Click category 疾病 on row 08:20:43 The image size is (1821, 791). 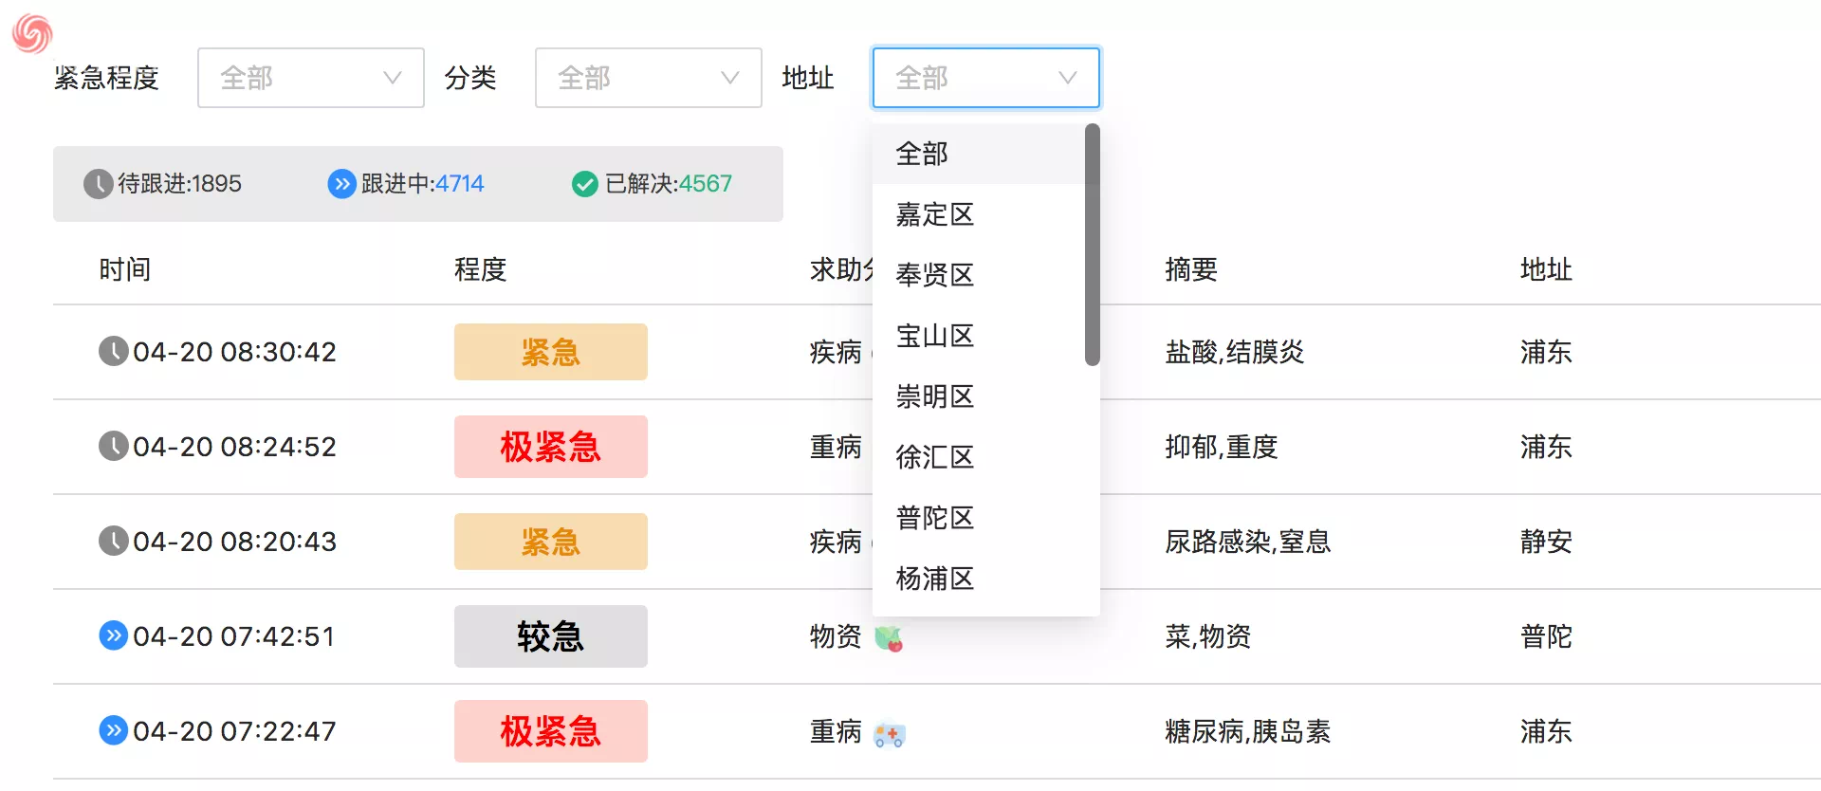(836, 542)
